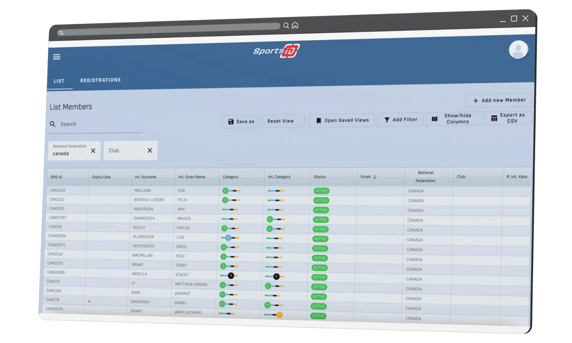Switch to the Registrations tab
Screen dimensions: 572x343
point(101,80)
